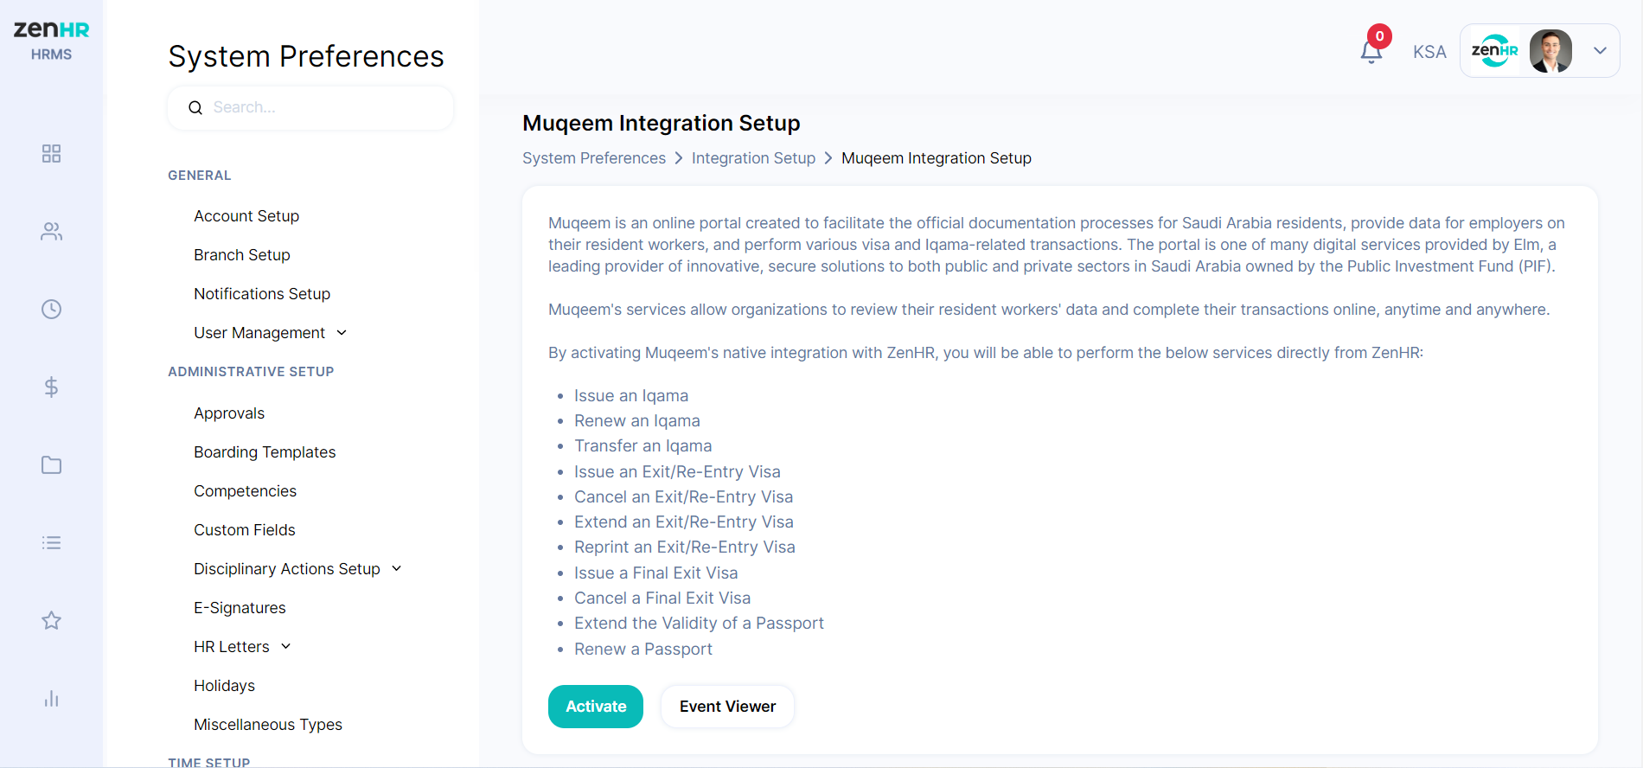Focus the System Preferences search field

tap(310, 107)
